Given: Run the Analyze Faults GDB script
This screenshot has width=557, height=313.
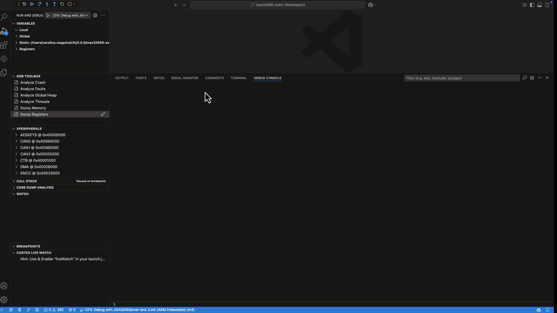Looking at the screenshot, I should click(33, 89).
